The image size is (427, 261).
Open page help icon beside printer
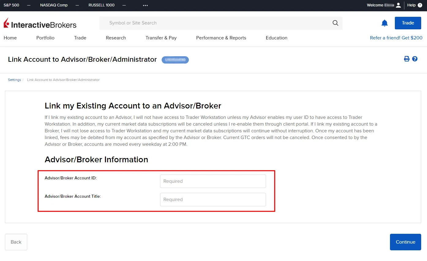pos(415,59)
